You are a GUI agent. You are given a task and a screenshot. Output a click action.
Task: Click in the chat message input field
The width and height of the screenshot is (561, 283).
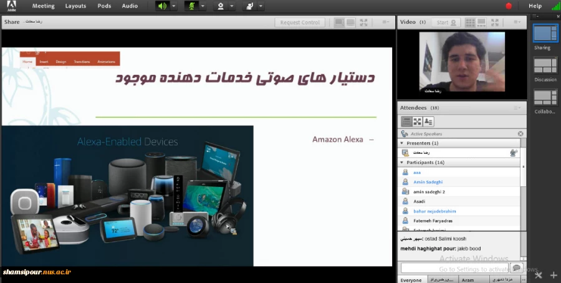454,268
